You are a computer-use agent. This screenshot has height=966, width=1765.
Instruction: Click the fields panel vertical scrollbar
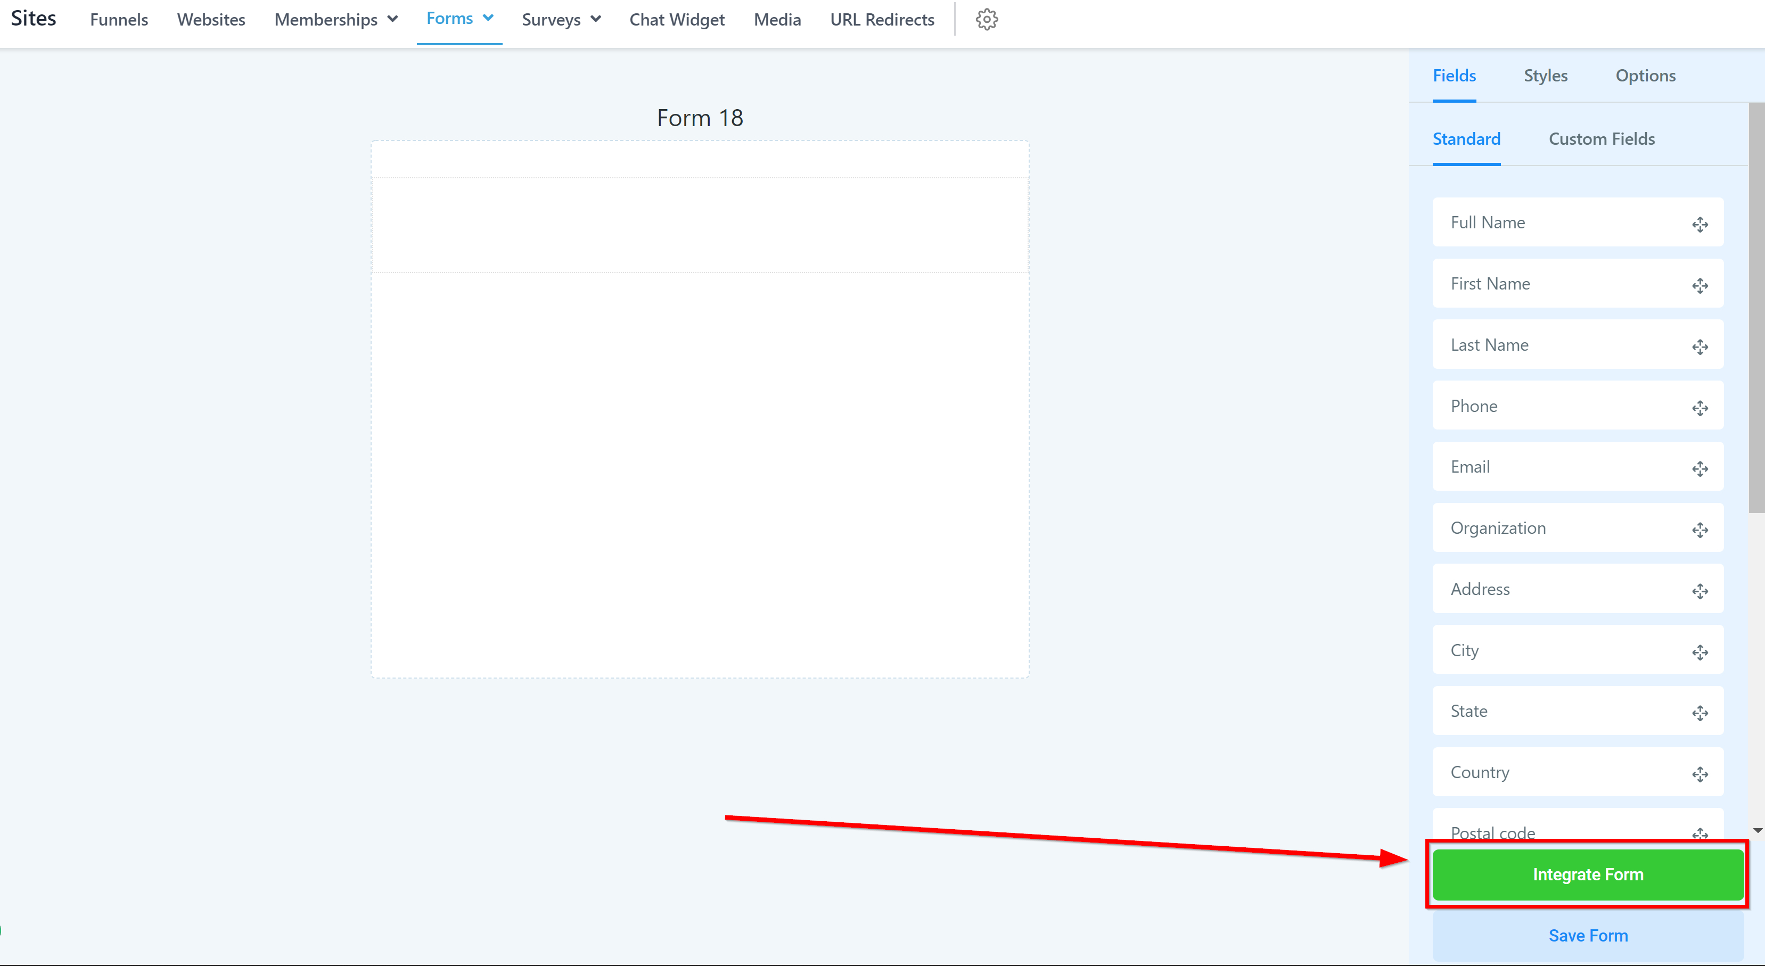pyautogui.click(x=1756, y=308)
